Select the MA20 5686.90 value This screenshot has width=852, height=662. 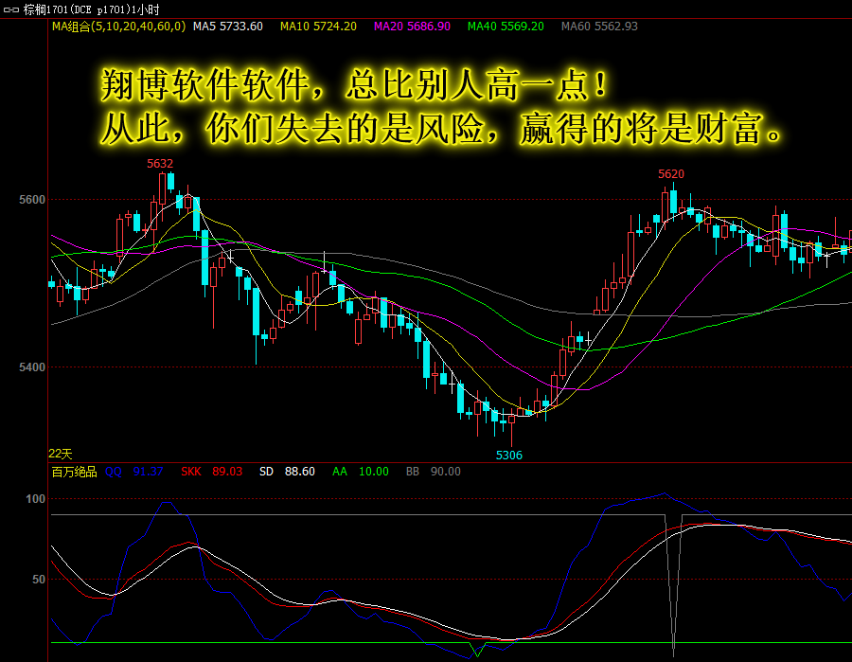[x=412, y=27]
